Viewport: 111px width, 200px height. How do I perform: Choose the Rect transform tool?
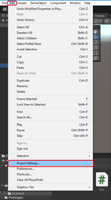[x=95, y=53]
